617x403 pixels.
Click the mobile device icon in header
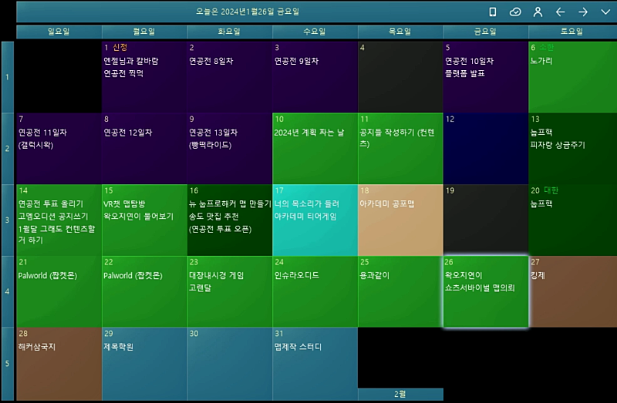pyautogui.click(x=493, y=12)
